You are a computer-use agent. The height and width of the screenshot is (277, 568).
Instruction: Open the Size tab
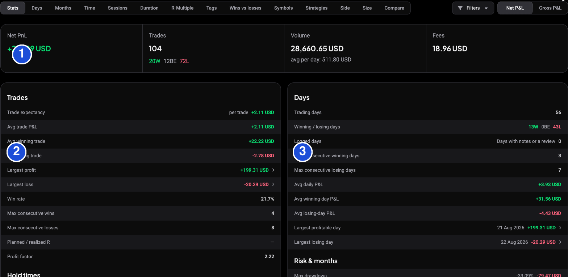[x=367, y=8]
